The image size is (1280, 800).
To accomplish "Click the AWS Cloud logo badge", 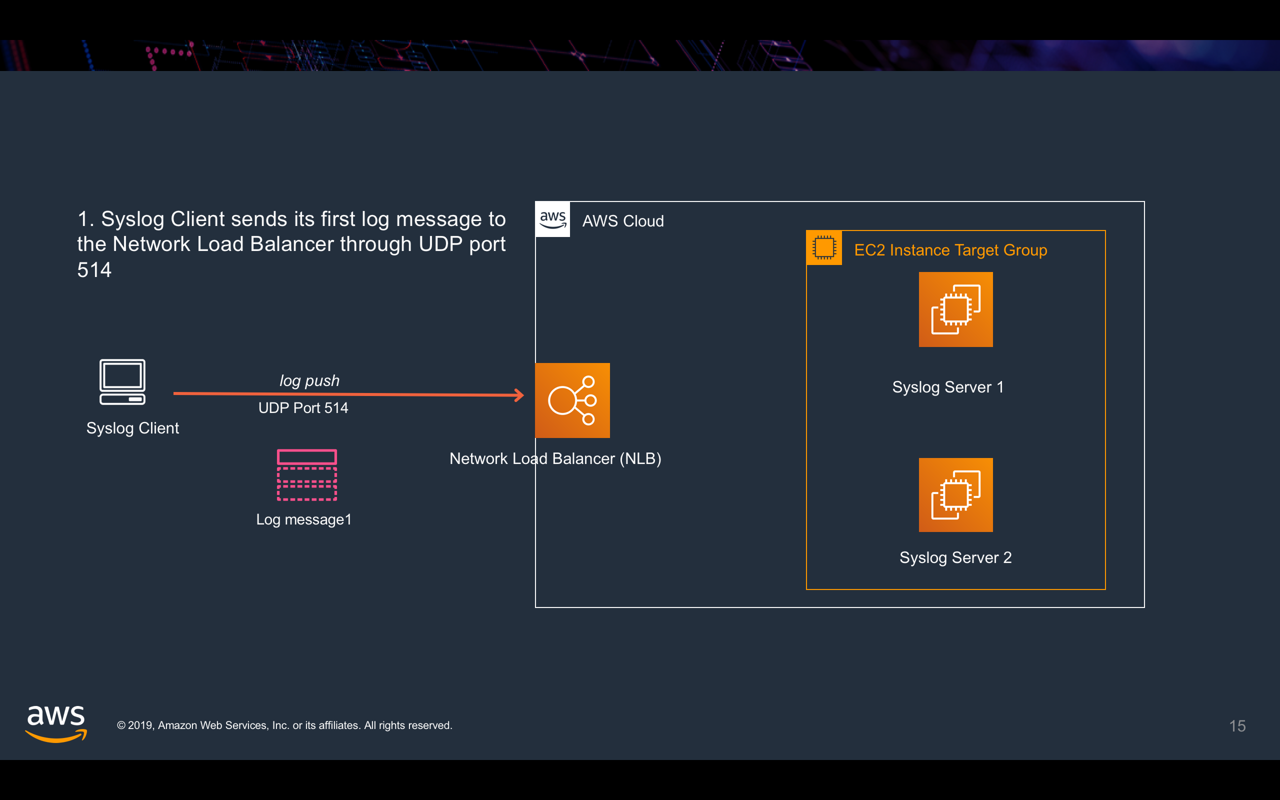I will click(x=552, y=219).
